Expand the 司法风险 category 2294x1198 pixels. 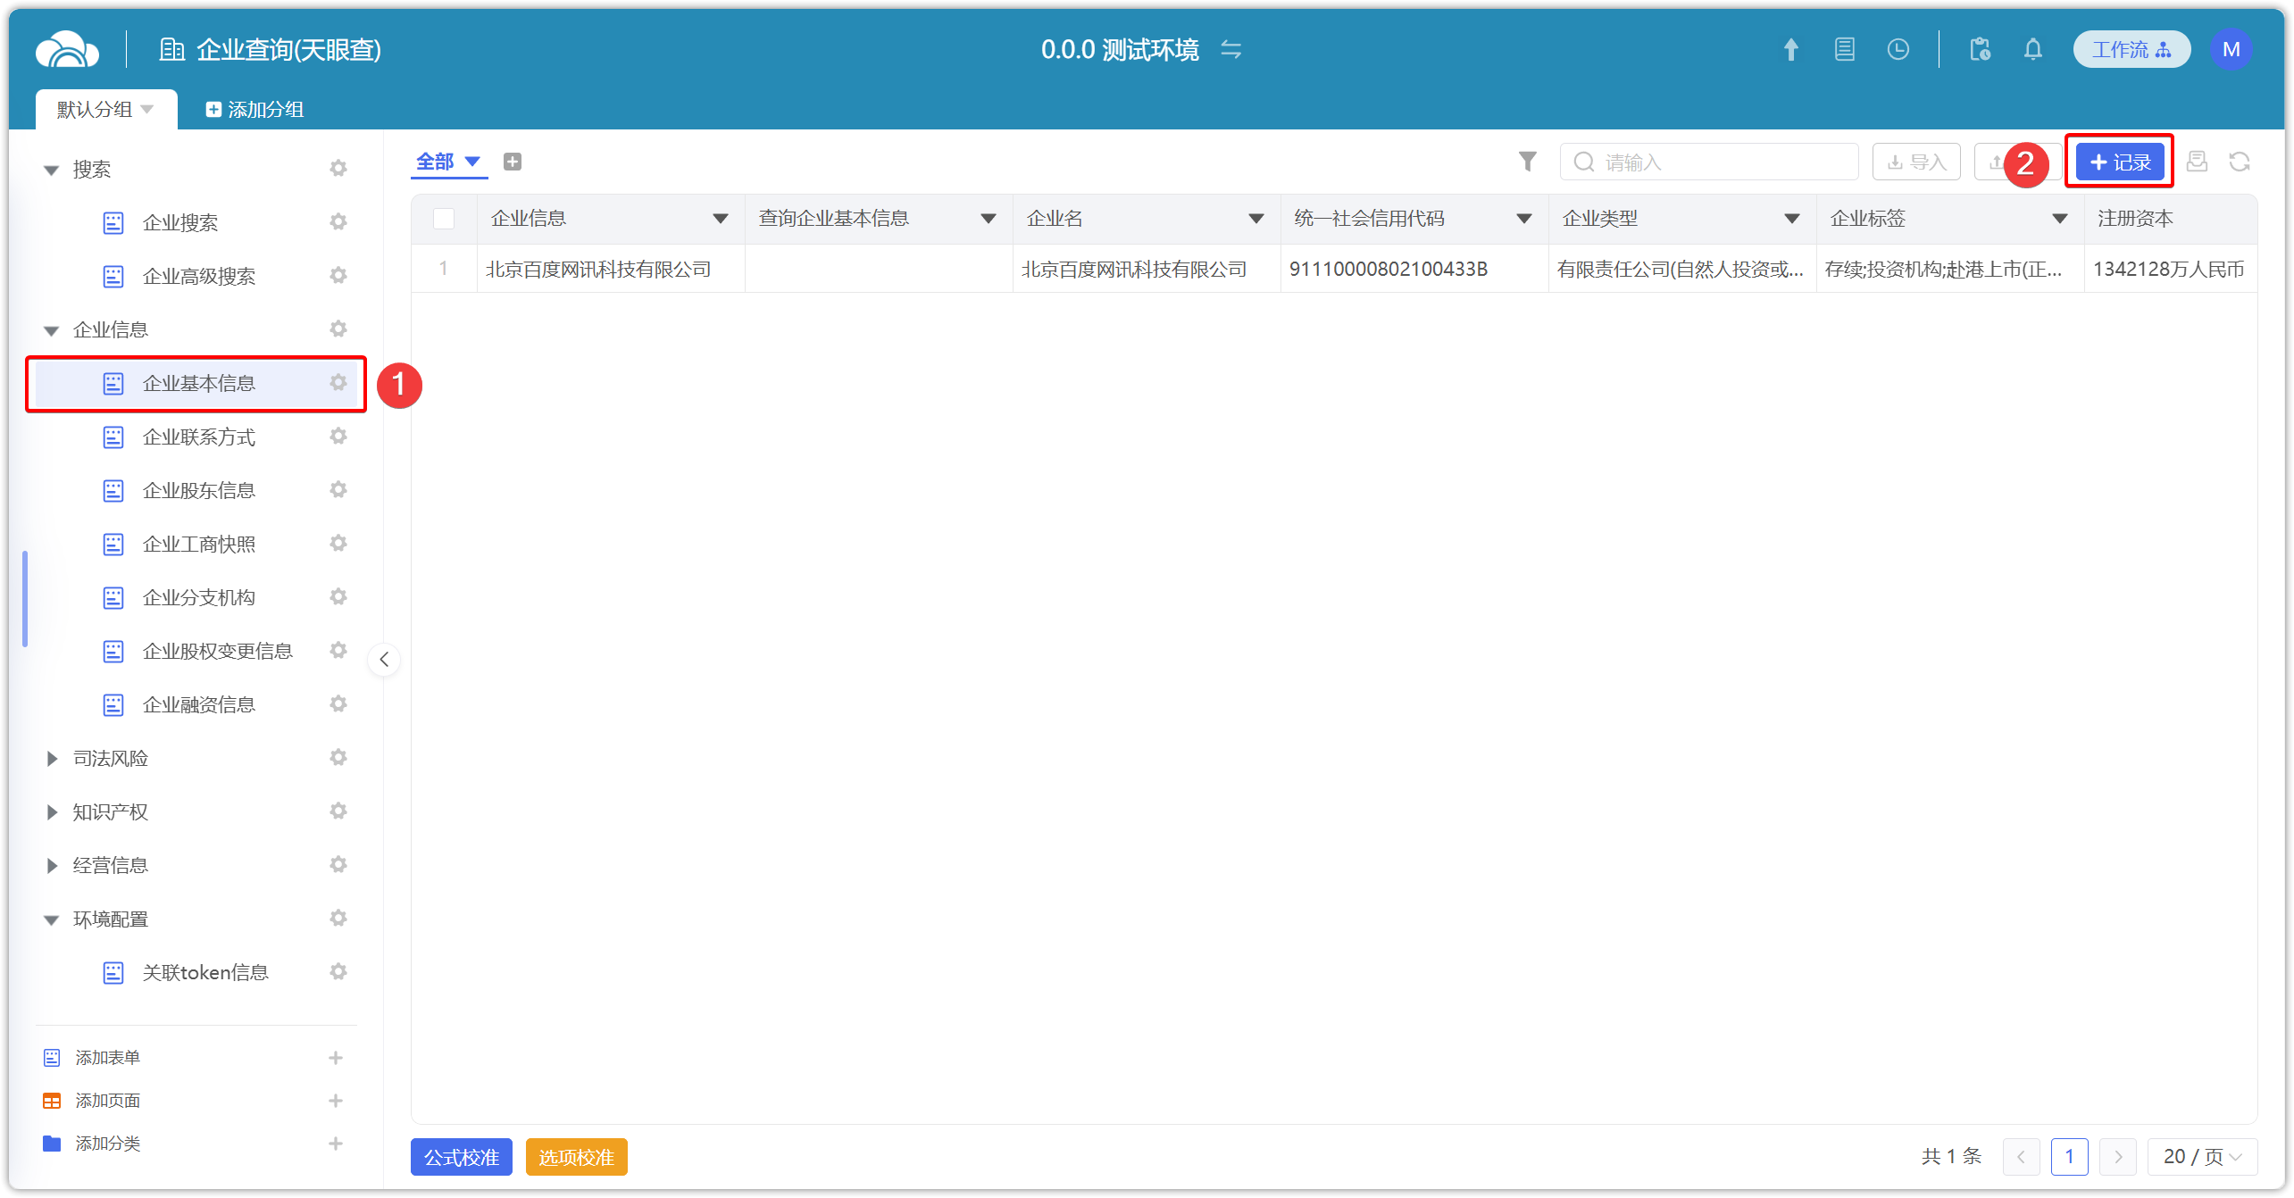click(52, 759)
